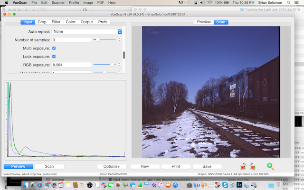
Task: Click the Number of samples input field
Action: tap(72, 40)
